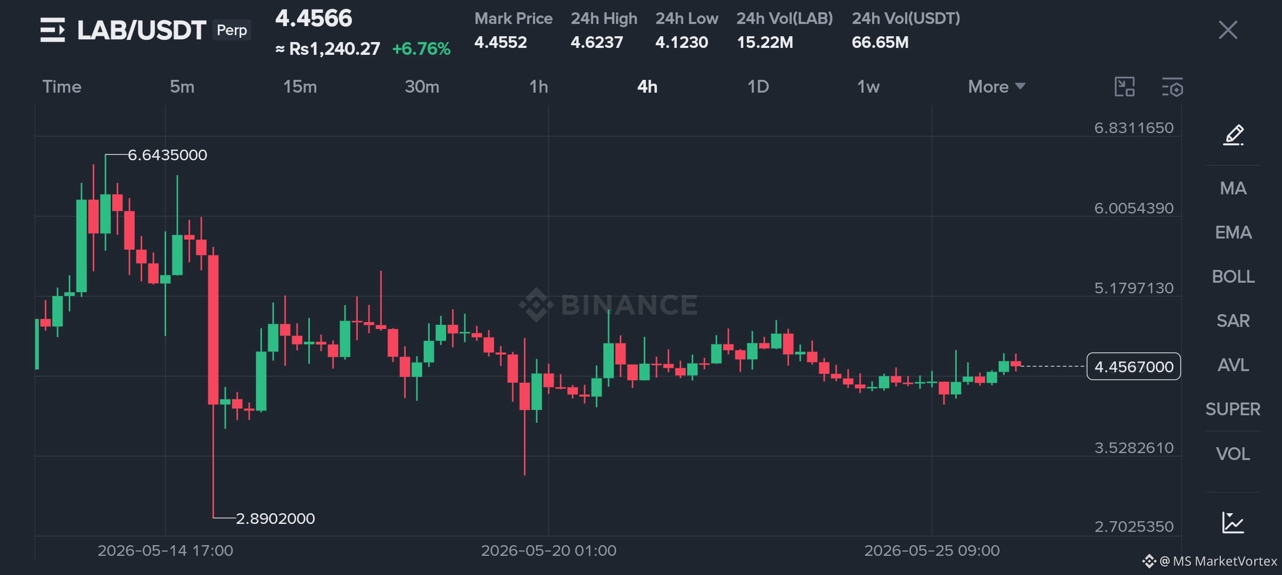Click the Mark Price value 4.4552
This screenshot has width=1282, height=575.
(500, 42)
